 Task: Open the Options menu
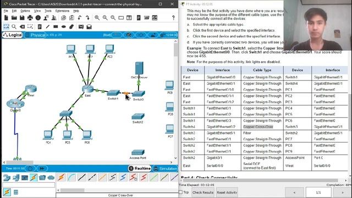tap(25, 11)
